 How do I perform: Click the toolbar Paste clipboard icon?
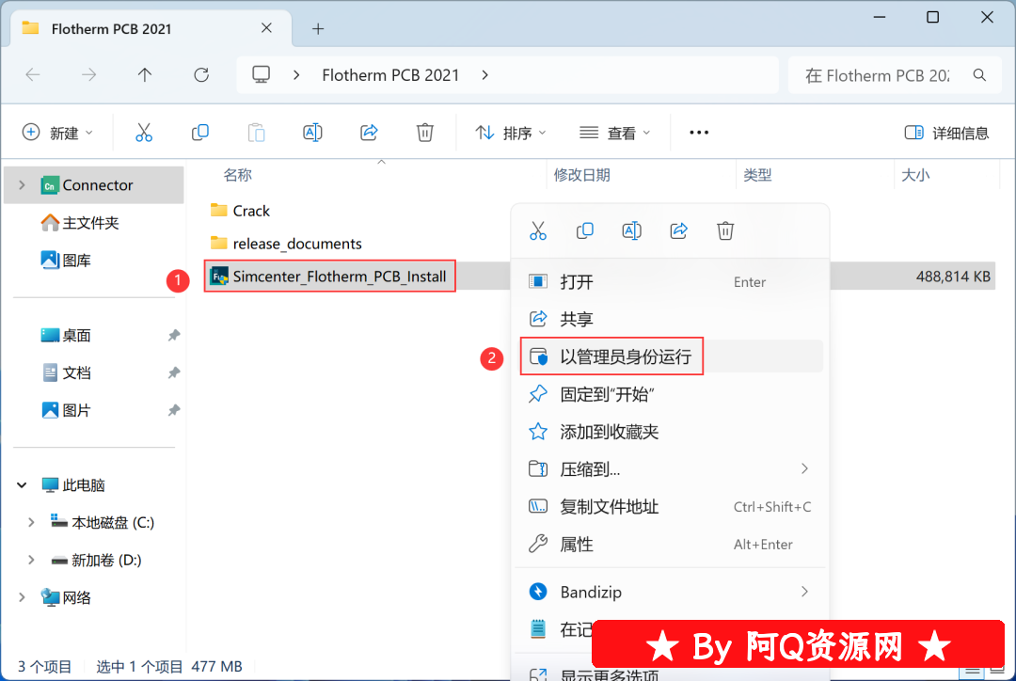(257, 133)
